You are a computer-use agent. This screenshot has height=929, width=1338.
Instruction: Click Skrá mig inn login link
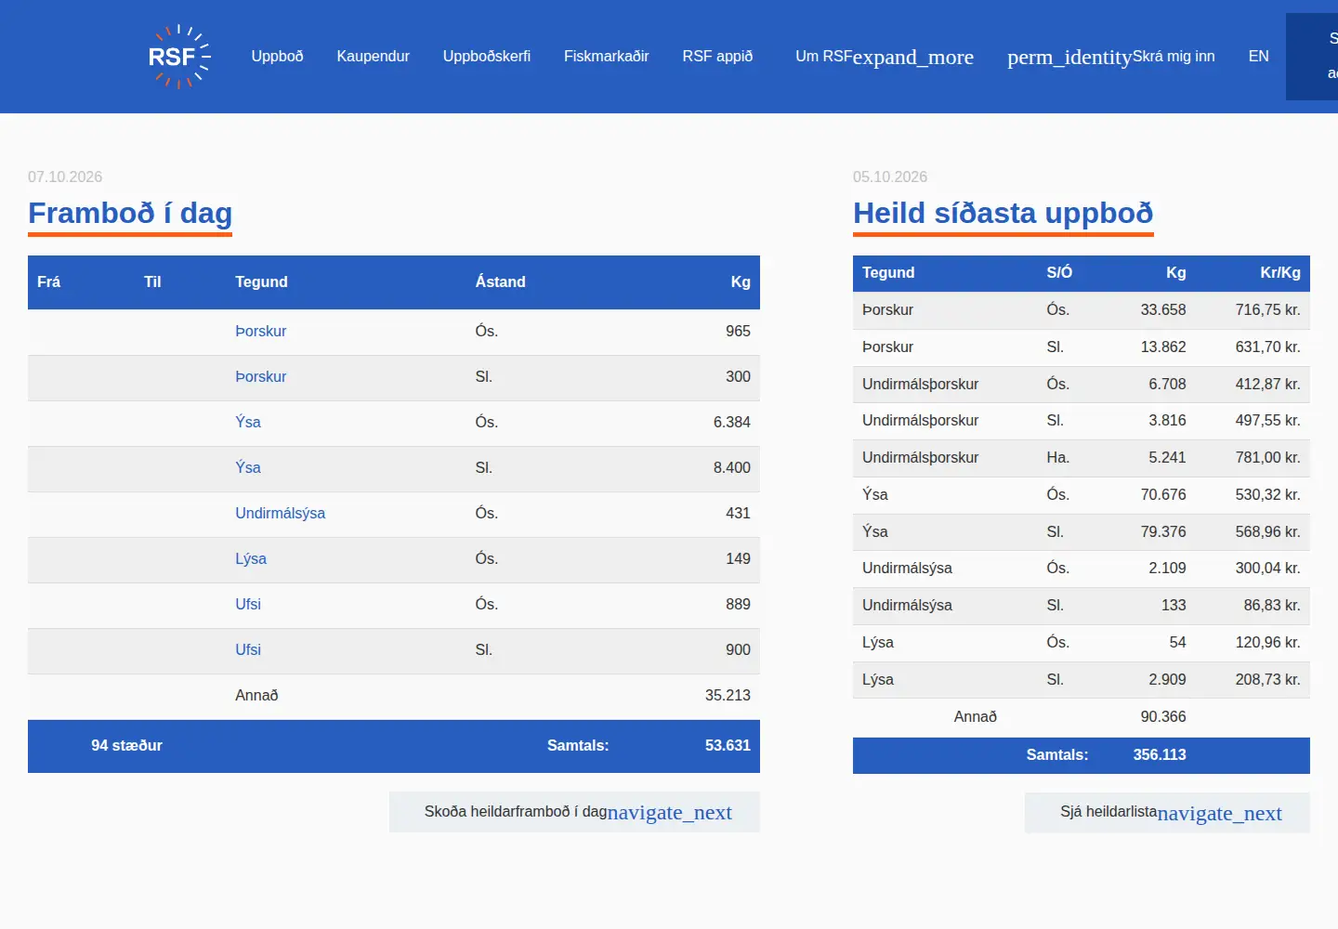coord(1174,57)
